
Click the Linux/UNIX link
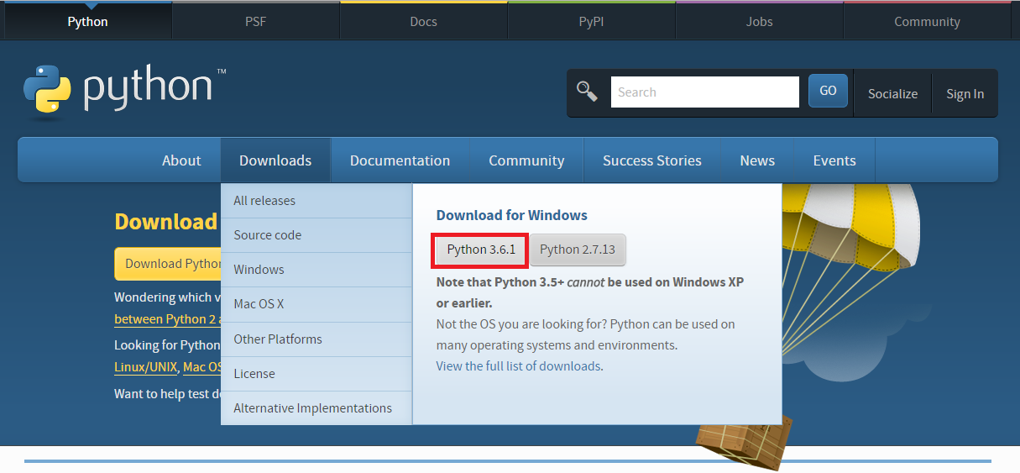(146, 367)
